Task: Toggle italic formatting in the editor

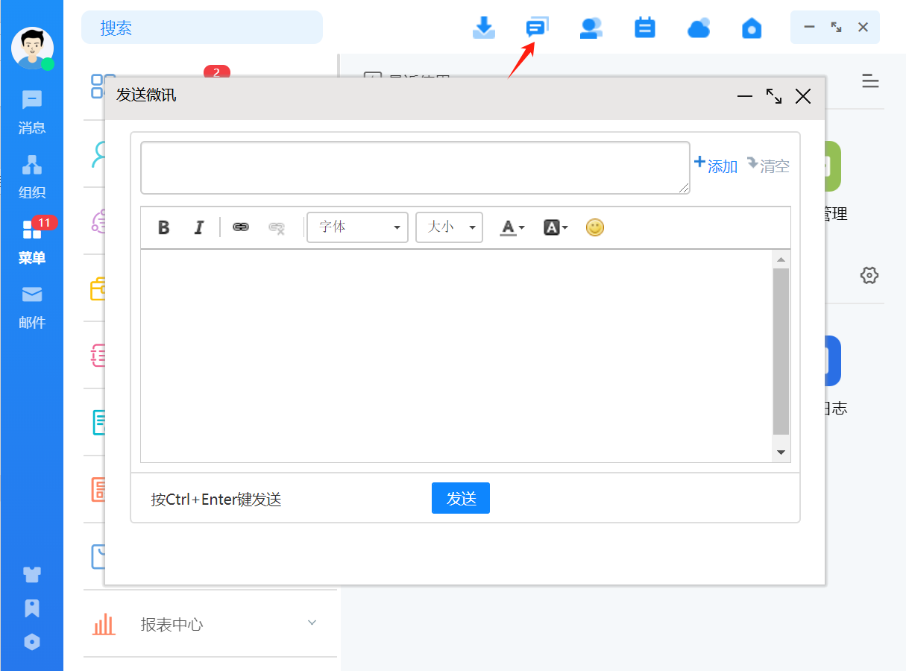Action: (198, 227)
